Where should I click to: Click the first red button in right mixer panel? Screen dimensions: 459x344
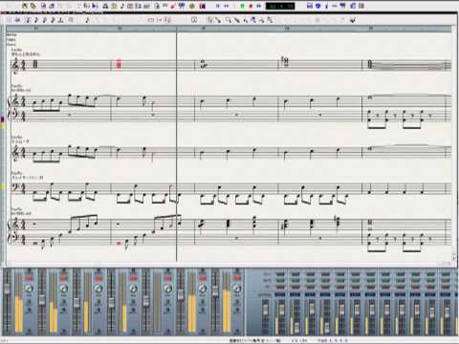click(x=280, y=288)
